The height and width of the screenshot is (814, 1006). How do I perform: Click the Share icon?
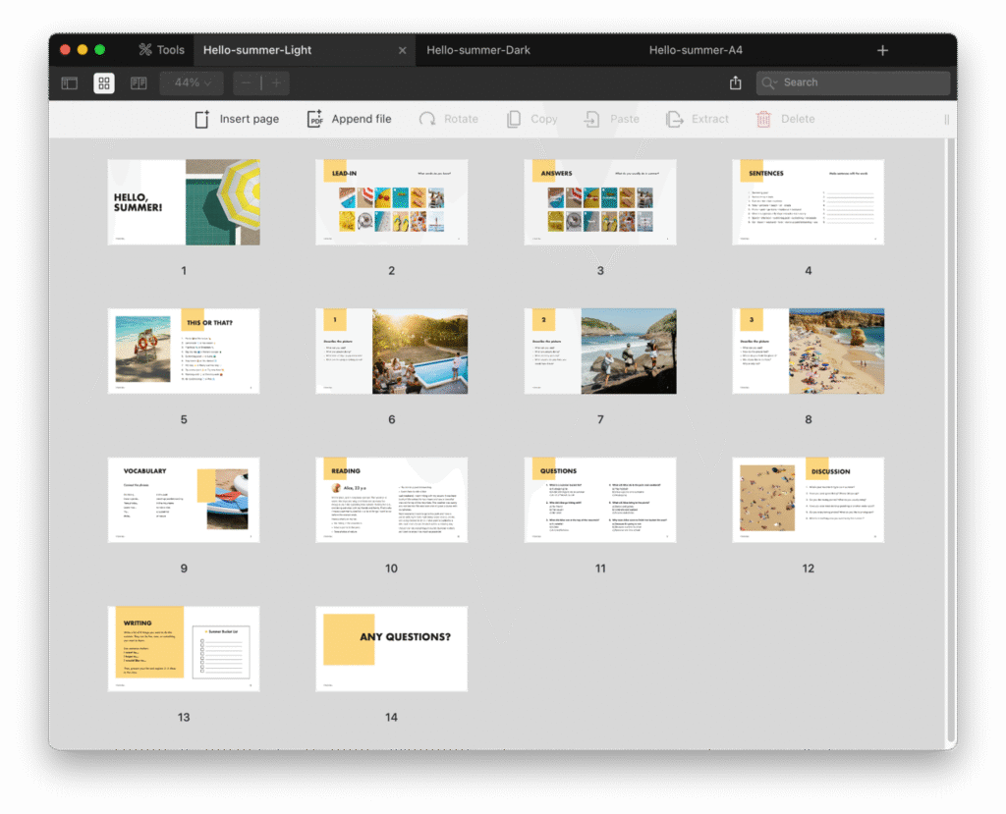(x=736, y=83)
